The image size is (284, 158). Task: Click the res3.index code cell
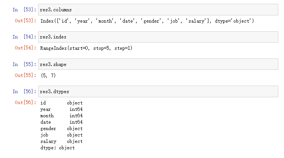tap(159, 37)
